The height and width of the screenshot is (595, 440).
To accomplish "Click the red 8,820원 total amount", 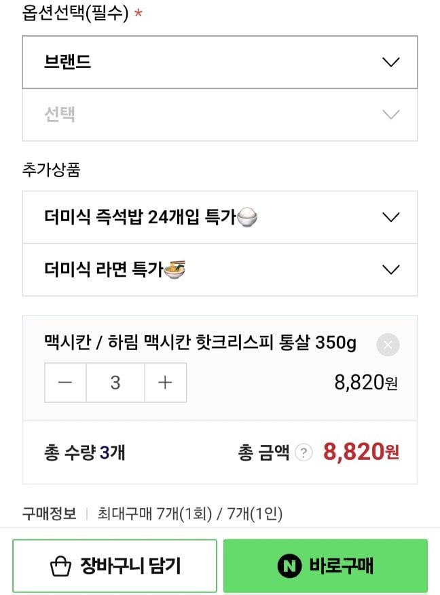I will click(x=361, y=452).
